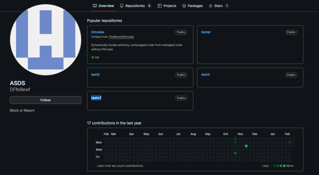Click the repository icon beside Repositories
The height and width of the screenshot is (175, 319).
point(121,6)
